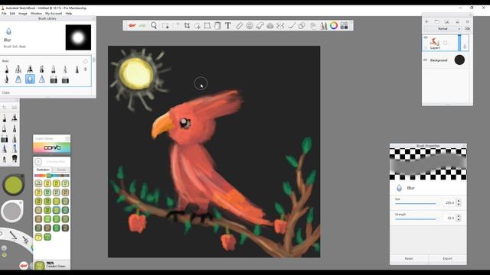This screenshot has height=275, width=490.
Task: Click the layer opacity value field
Action: coord(468,29)
